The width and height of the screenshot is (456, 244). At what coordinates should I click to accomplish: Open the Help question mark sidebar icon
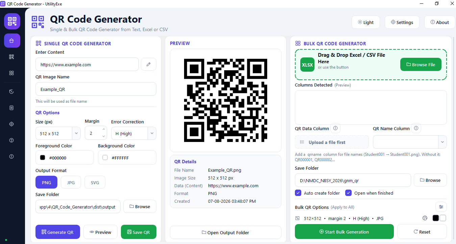(12, 140)
